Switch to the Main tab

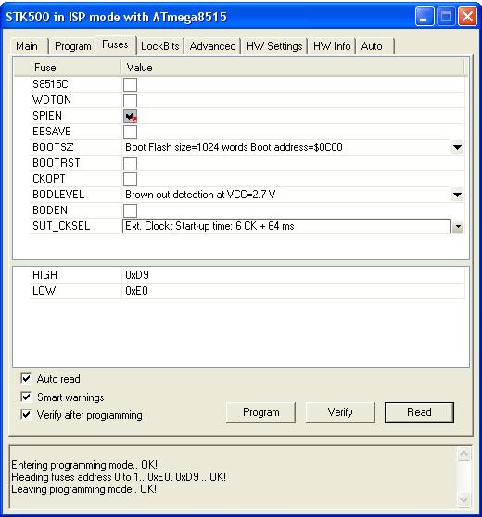28,46
